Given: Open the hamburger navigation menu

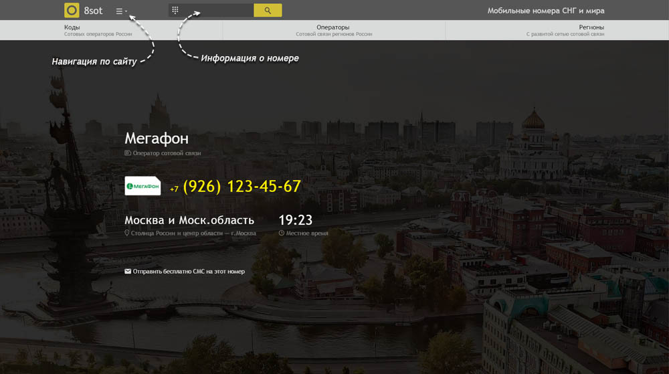Looking at the screenshot, I should [121, 11].
